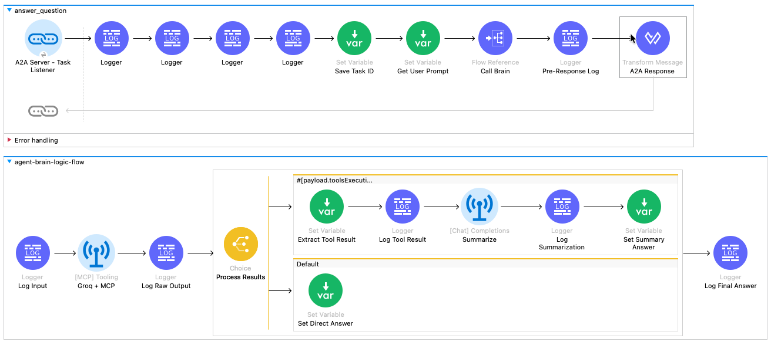The height and width of the screenshot is (345, 771).
Task: Select the Get User Prompt variable icon
Action: point(423,38)
